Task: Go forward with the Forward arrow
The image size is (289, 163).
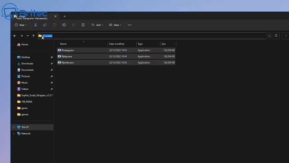Action: click(x=21, y=36)
